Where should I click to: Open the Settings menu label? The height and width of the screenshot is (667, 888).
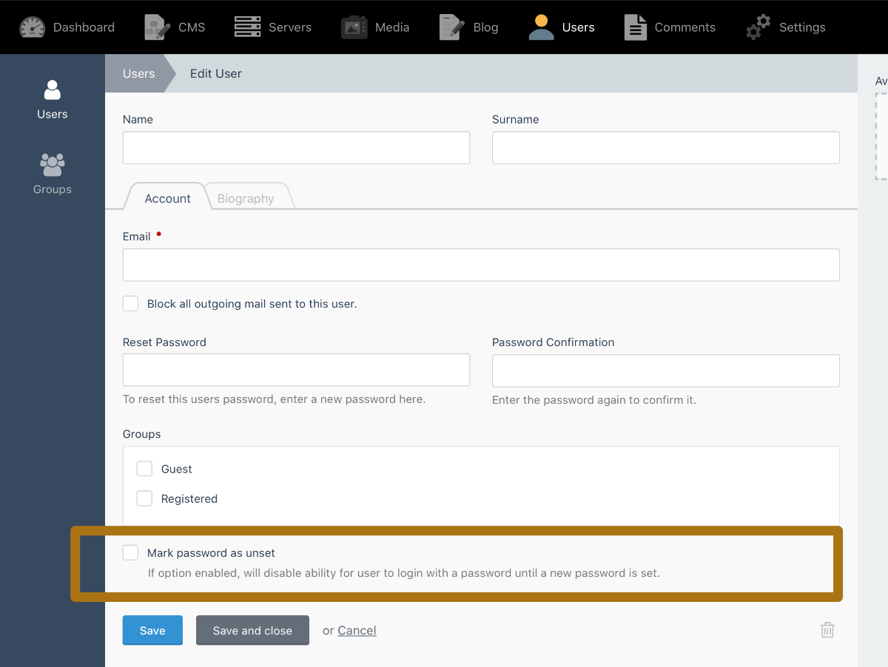tap(802, 27)
